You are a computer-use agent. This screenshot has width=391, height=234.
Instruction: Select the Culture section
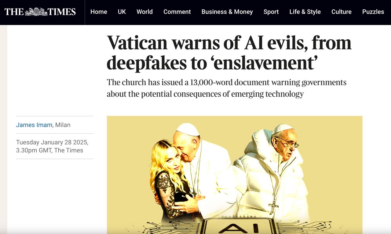[x=342, y=12]
